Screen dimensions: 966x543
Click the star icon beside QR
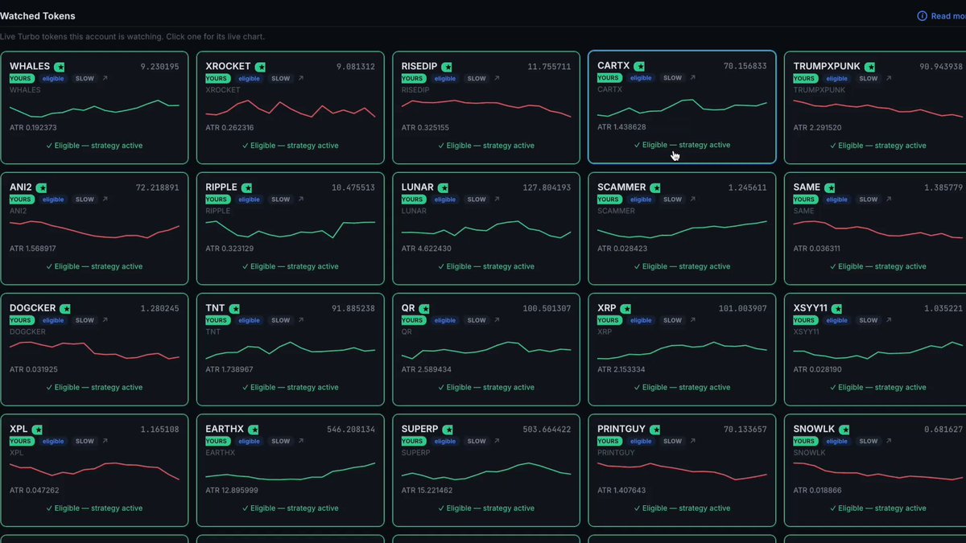(x=423, y=308)
